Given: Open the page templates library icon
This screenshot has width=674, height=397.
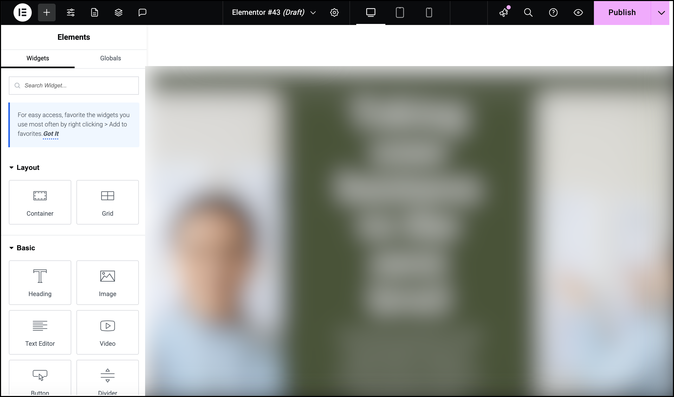Looking at the screenshot, I should pyautogui.click(x=94, y=12).
